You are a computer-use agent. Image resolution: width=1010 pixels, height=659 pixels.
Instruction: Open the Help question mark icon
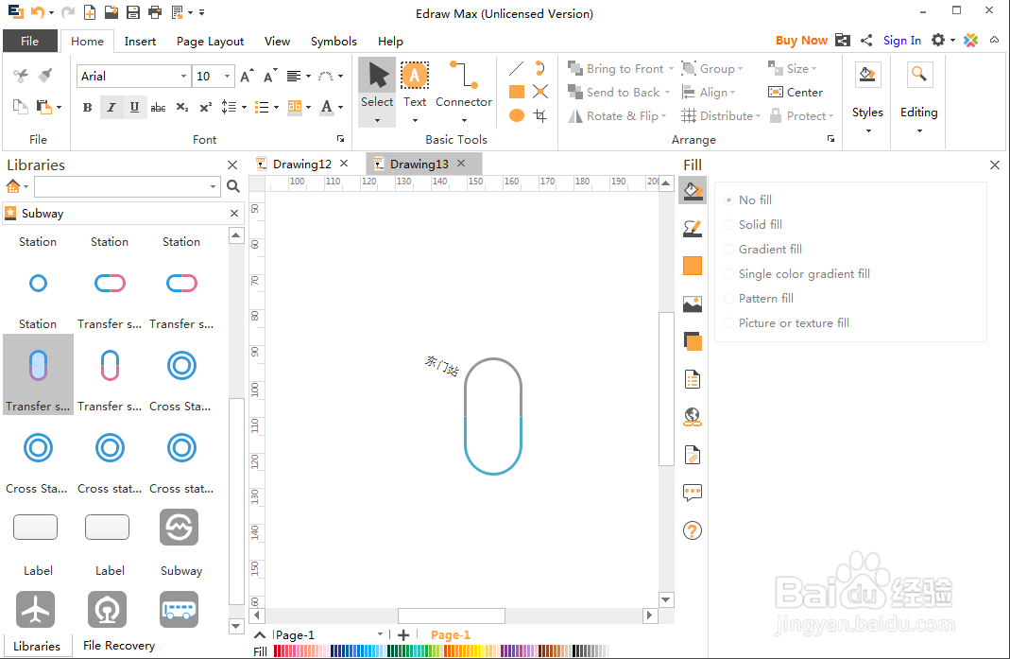(x=693, y=530)
